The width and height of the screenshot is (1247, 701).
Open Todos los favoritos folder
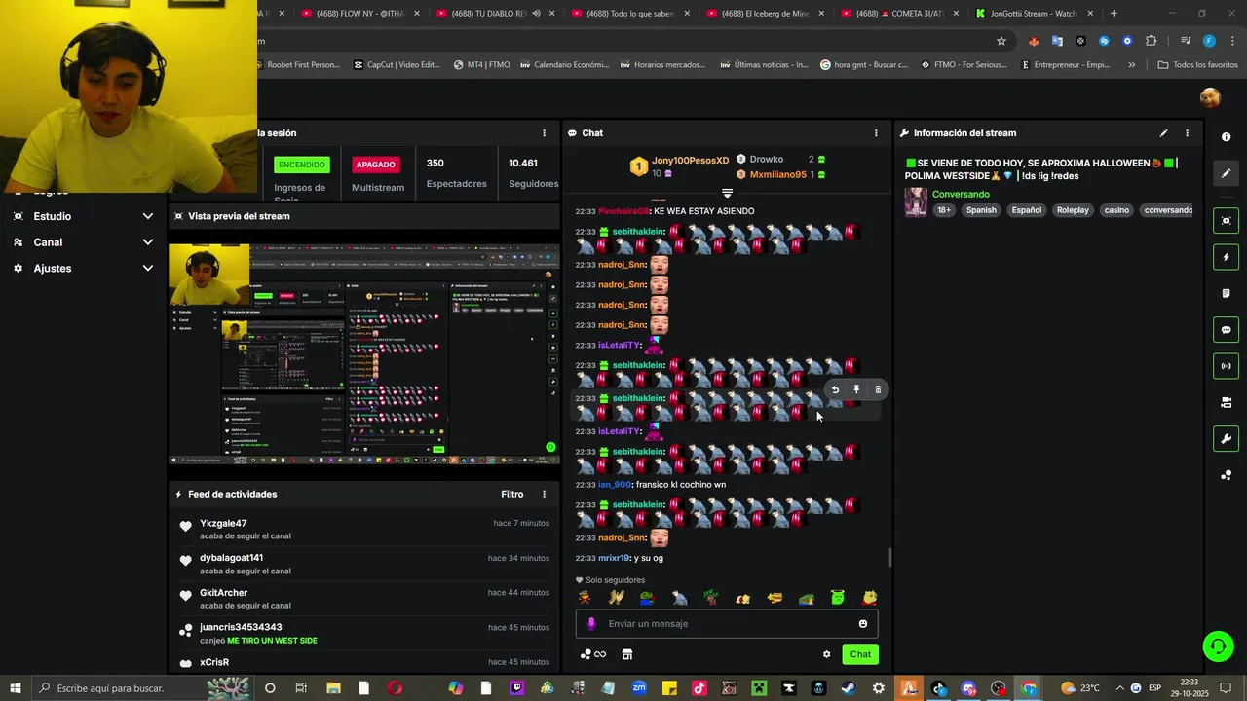(1197, 65)
